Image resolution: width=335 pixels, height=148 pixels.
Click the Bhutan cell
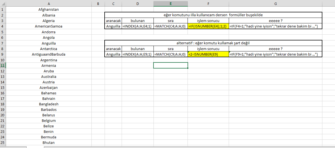coord(49,142)
